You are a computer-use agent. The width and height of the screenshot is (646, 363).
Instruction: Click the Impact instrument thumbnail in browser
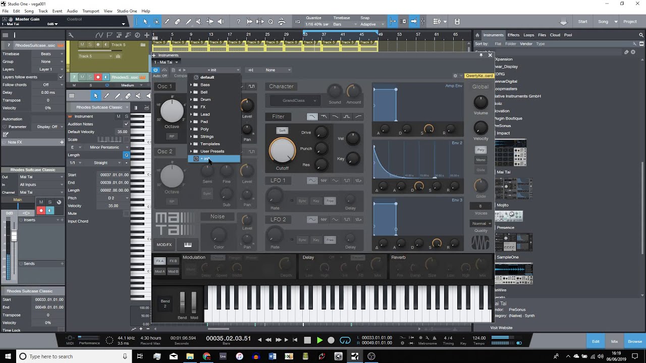pos(511,153)
